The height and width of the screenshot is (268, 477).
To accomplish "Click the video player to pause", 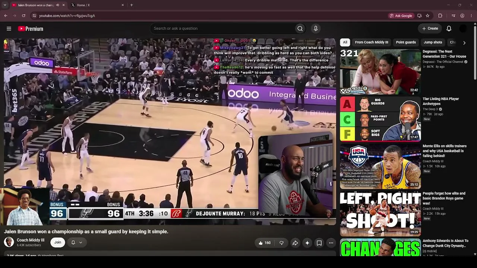I will tap(170, 131).
